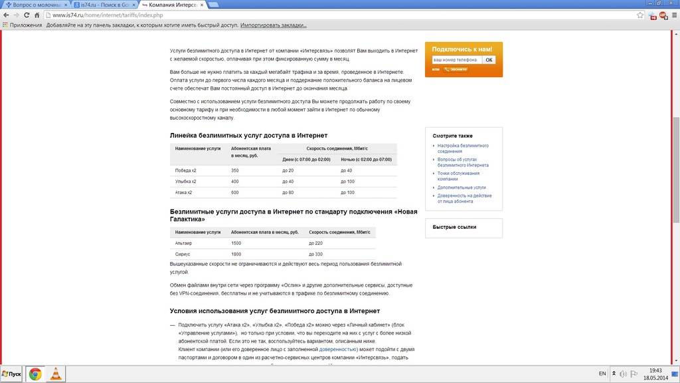
Task: Select the Сириус tariff name cell
Action: (183, 254)
